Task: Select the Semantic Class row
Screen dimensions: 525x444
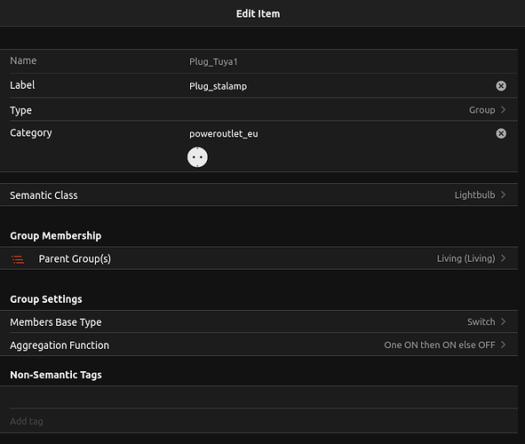Action: (259, 194)
